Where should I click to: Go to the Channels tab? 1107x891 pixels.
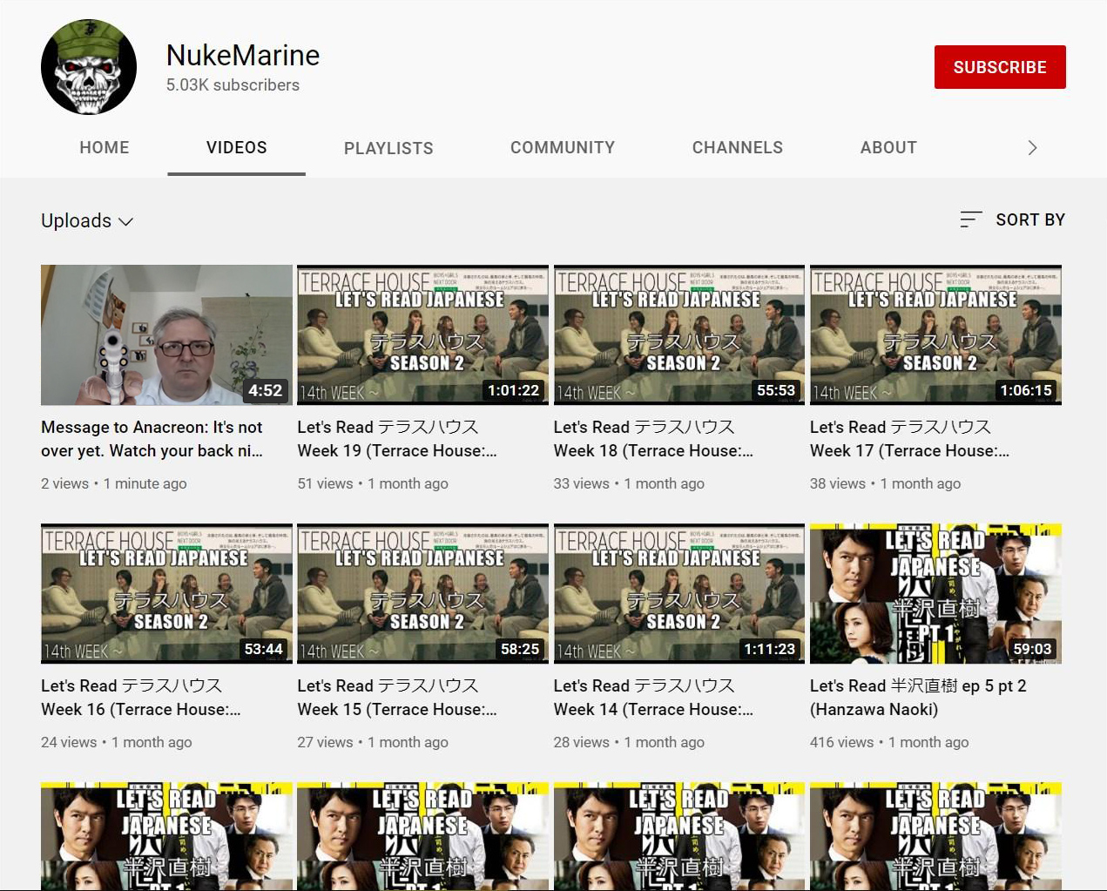coord(738,148)
